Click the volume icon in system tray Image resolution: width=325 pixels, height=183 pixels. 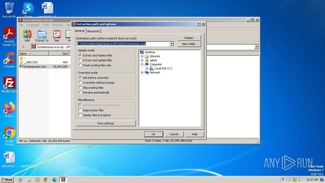click(289, 180)
